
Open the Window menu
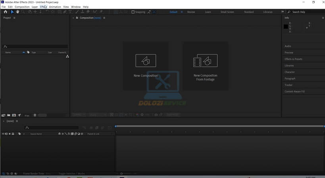76,7
